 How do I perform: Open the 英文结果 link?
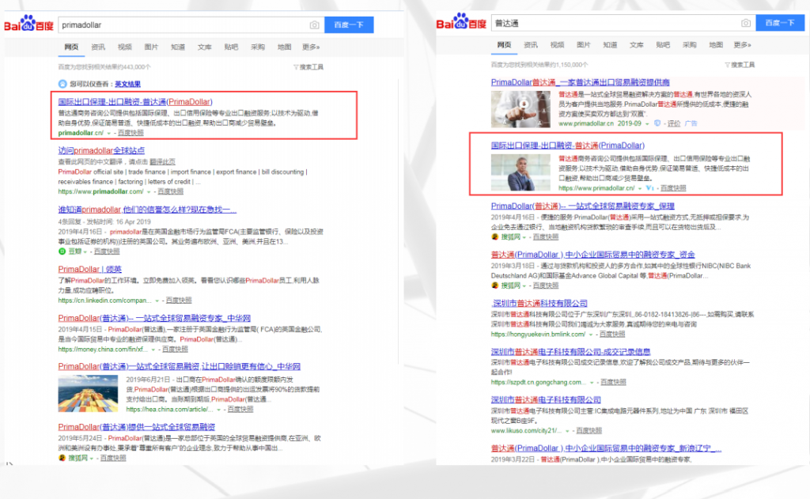[128, 82]
